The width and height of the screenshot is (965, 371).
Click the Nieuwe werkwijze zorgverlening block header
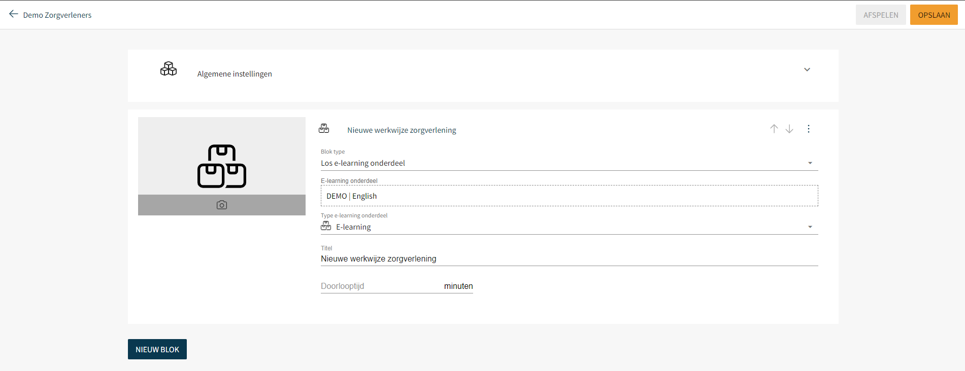click(402, 130)
